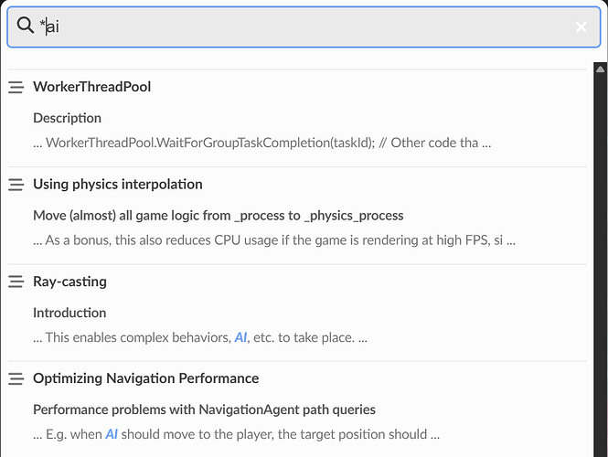Open the NavigationAgent path queries problems section
Image resolution: width=608 pixels, height=457 pixels.
point(204,409)
